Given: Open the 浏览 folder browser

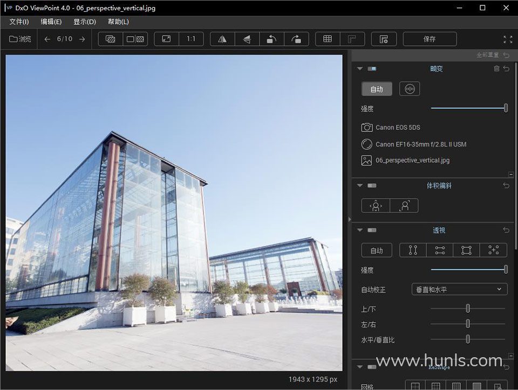Looking at the screenshot, I should (x=20, y=39).
